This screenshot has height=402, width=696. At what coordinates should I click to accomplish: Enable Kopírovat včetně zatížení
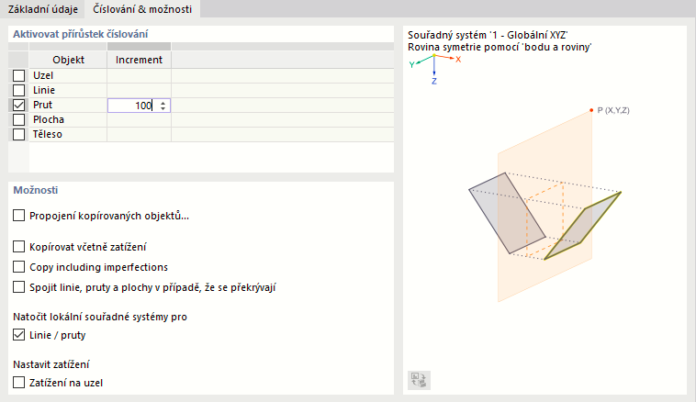click(20, 247)
